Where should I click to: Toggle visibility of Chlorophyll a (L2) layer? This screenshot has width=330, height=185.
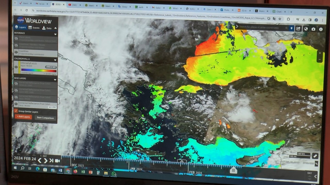16,67
